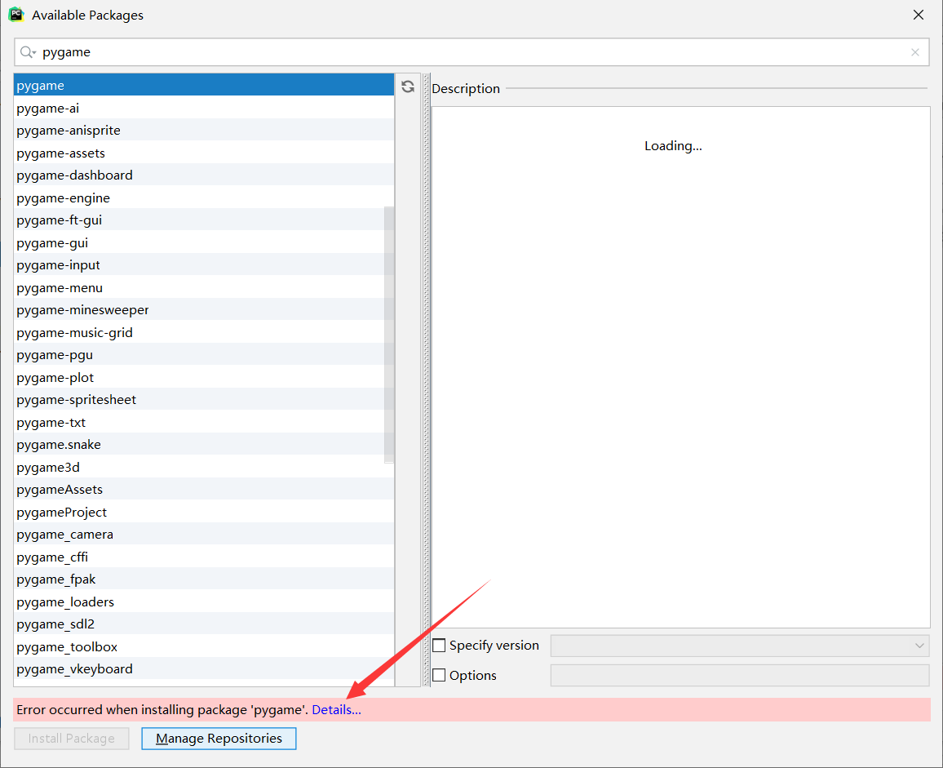Select the pygame-ft-gui package
Image resolution: width=943 pixels, height=768 pixels.
[204, 220]
